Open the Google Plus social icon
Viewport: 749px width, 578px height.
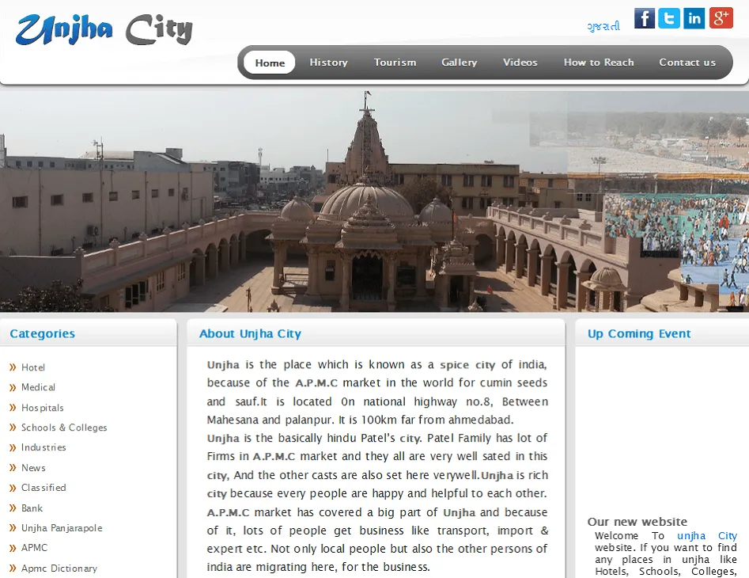(x=721, y=18)
